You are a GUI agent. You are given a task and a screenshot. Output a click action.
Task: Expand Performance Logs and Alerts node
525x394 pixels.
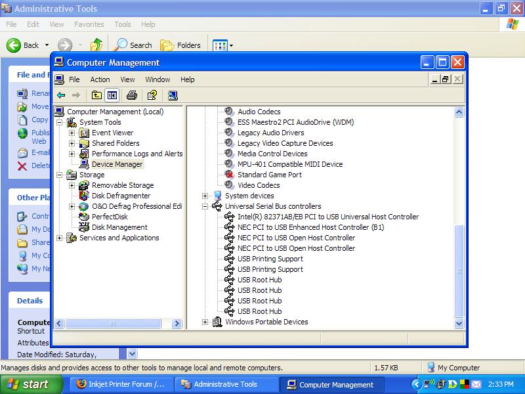tap(72, 154)
